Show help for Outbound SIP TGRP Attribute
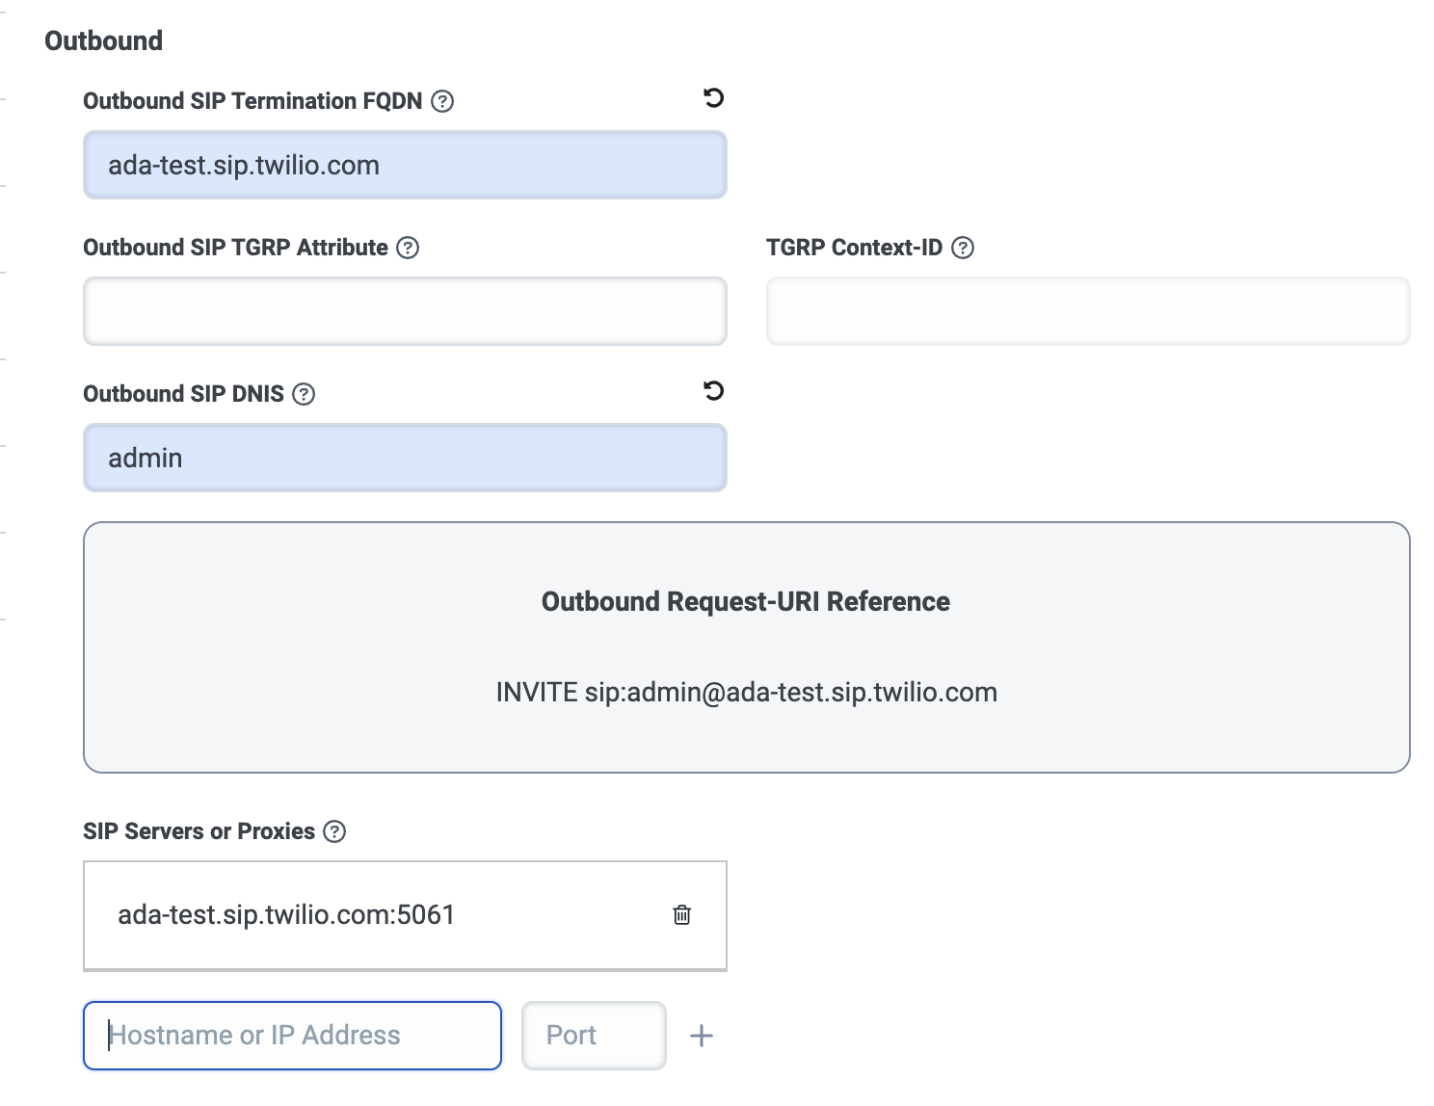This screenshot has width=1434, height=1106. coord(409,248)
